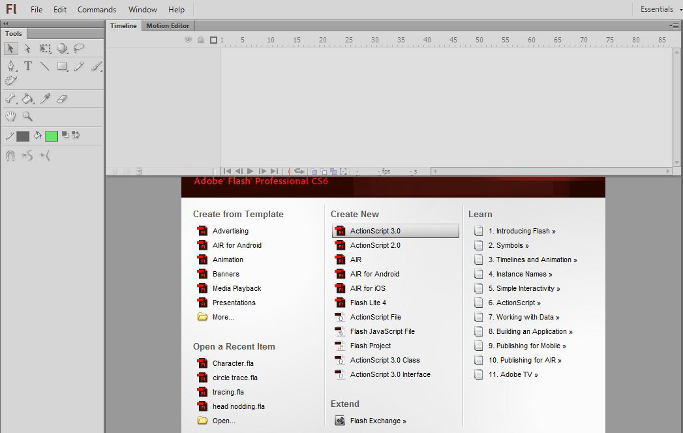Choose the Free Transform tool
This screenshot has height=433, width=683.
coord(45,48)
